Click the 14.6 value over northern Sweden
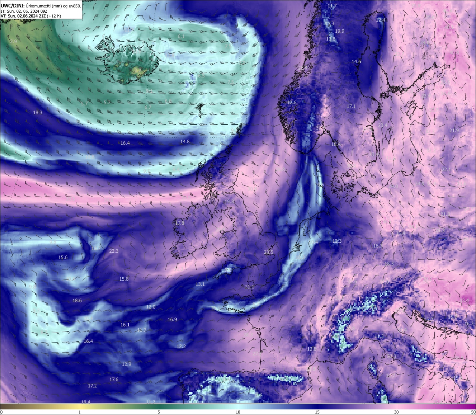This screenshot has height=415, width=476. point(356,62)
